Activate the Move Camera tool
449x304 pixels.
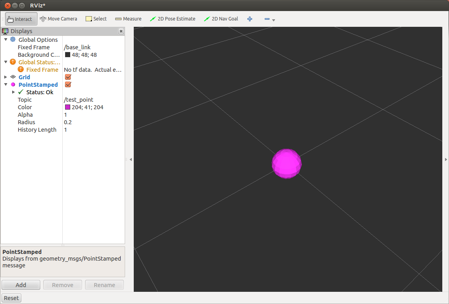(58, 19)
